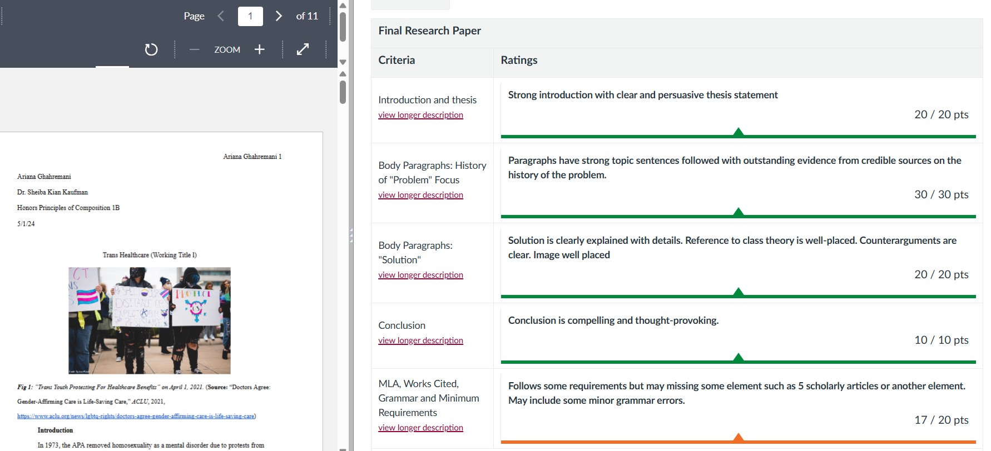The image size is (991, 451).
Task: Rotate the document with the rotate icon
Action: pyautogui.click(x=151, y=49)
